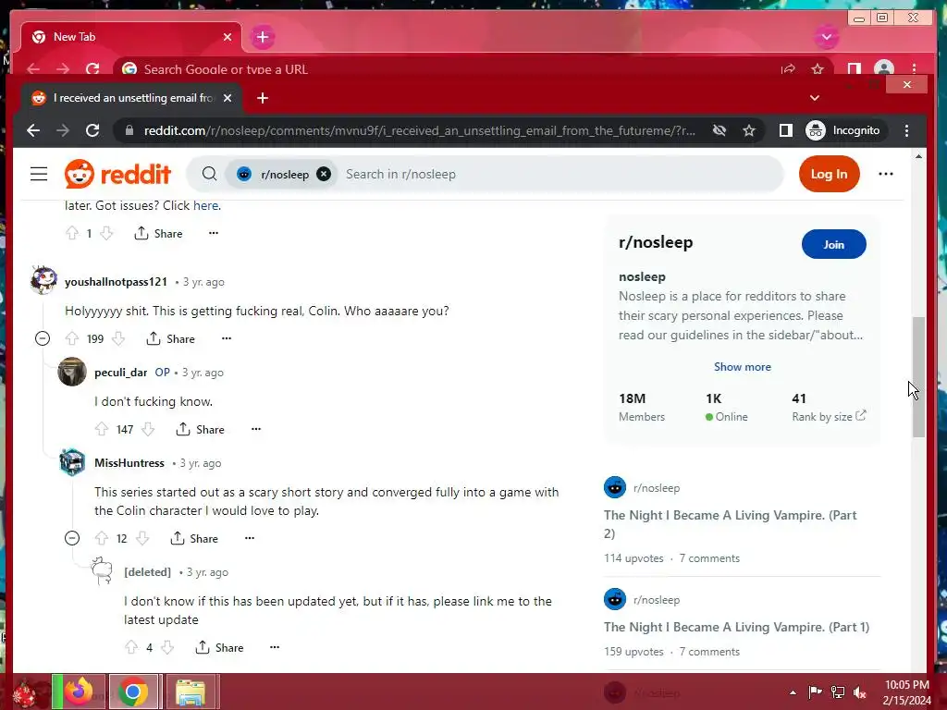The width and height of the screenshot is (947, 710).
Task: Click the Log In button
Action: click(x=829, y=174)
